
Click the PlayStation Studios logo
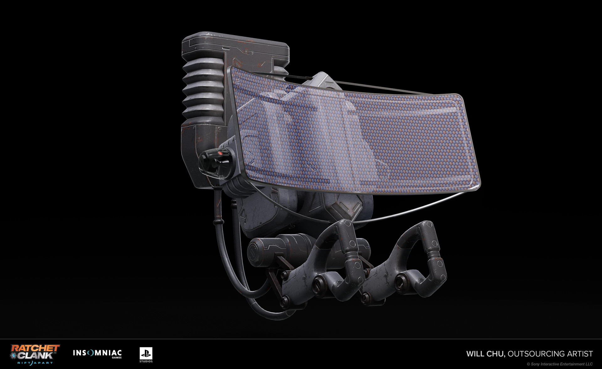pyautogui.click(x=146, y=355)
